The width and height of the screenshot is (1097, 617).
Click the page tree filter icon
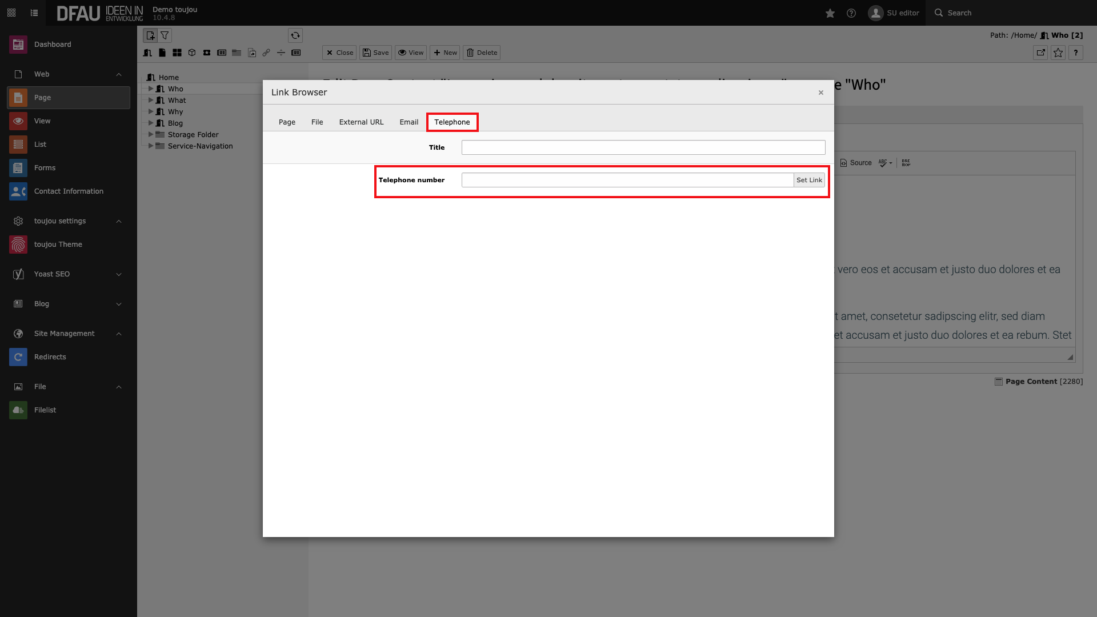click(x=165, y=35)
